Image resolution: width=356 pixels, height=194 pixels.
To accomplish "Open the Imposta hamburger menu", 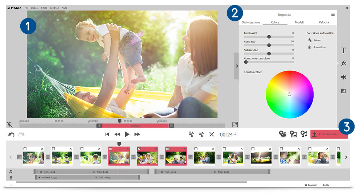I will (x=333, y=14).
